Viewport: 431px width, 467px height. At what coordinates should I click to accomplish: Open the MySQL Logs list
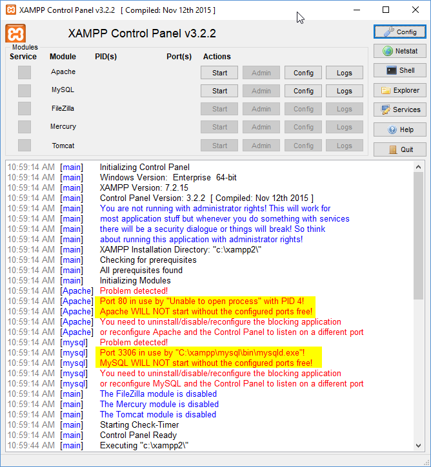pos(344,91)
